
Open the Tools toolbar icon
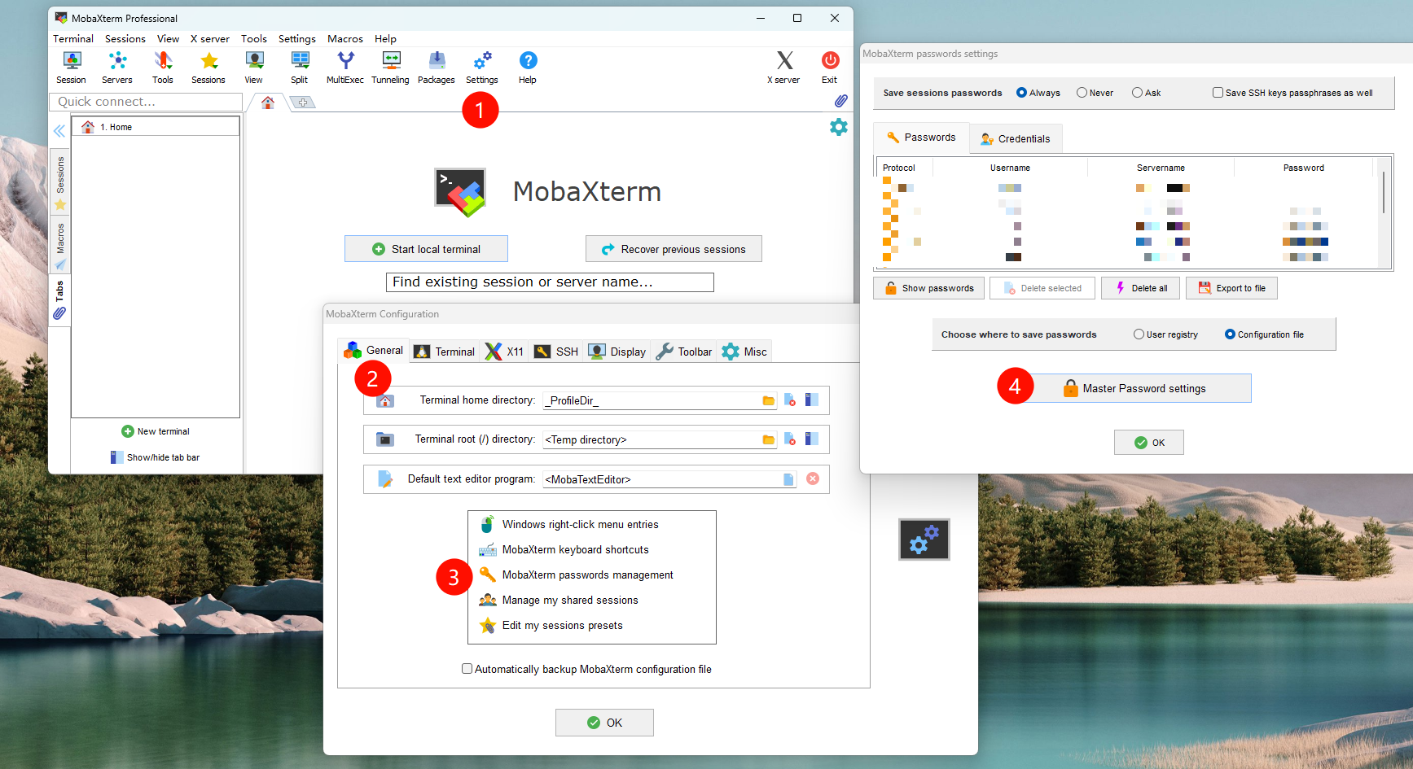pyautogui.click(x=163, y=68)
